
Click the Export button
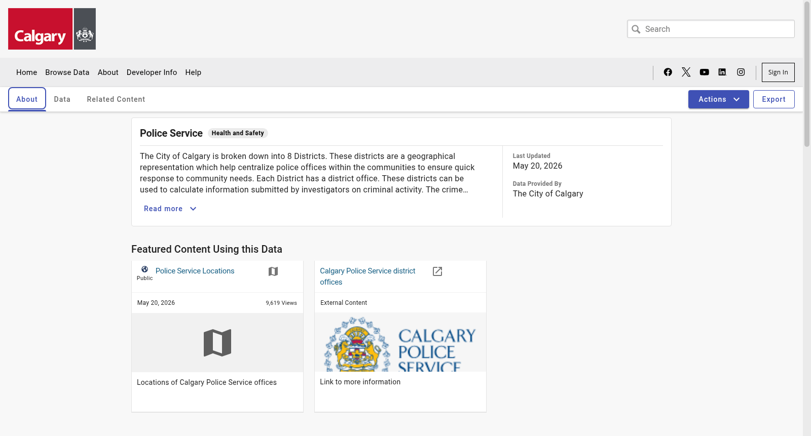(774, 99)
